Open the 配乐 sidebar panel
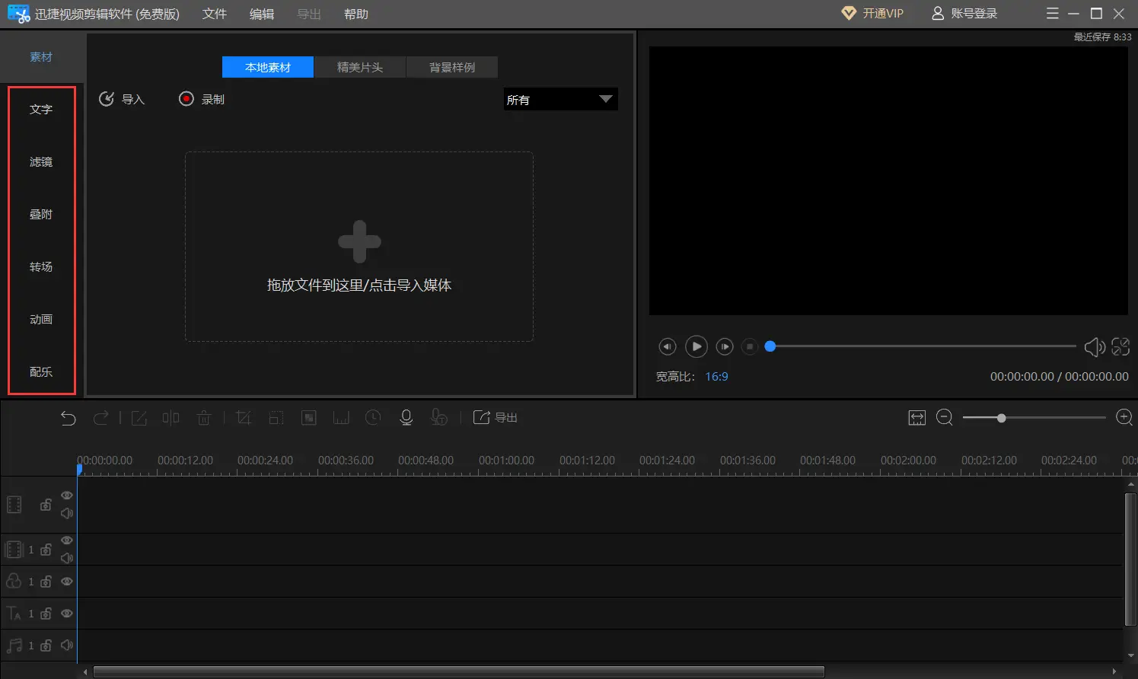 [x=41, y=372]
